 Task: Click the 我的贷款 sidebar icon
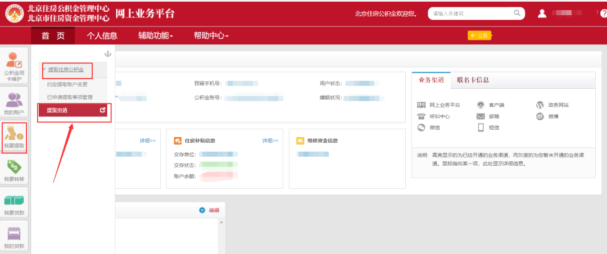point(14,237)
